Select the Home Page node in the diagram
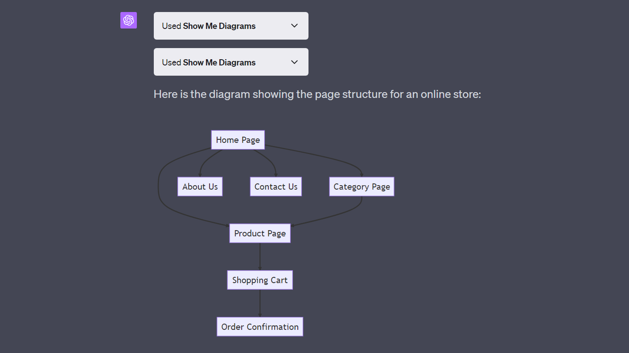Viewport: 629px width, 353px height. coord(238,139)
